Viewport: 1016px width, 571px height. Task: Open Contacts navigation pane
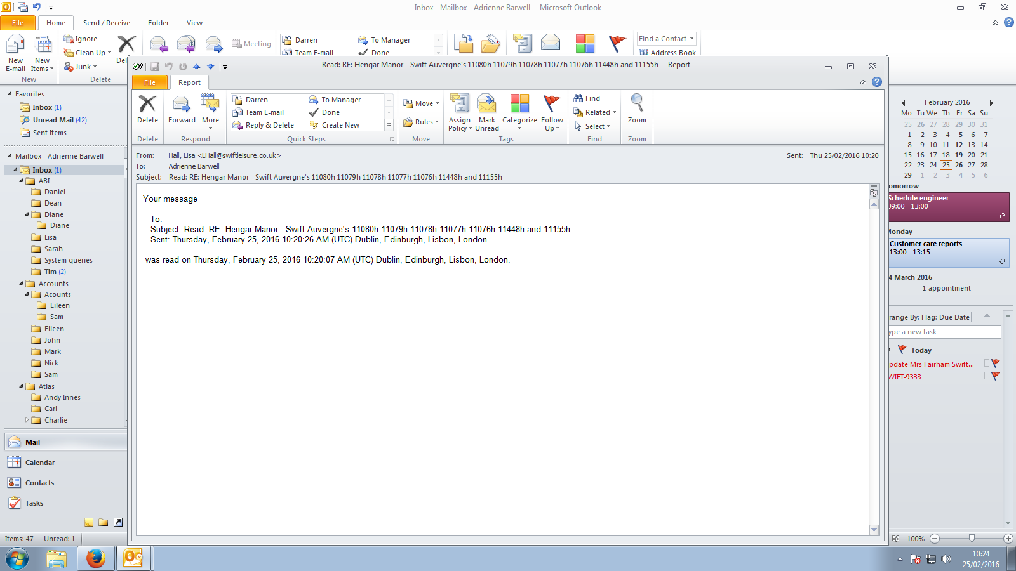click(66, 483)
